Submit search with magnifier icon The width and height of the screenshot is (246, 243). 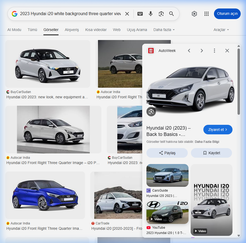tap(172, 14)
